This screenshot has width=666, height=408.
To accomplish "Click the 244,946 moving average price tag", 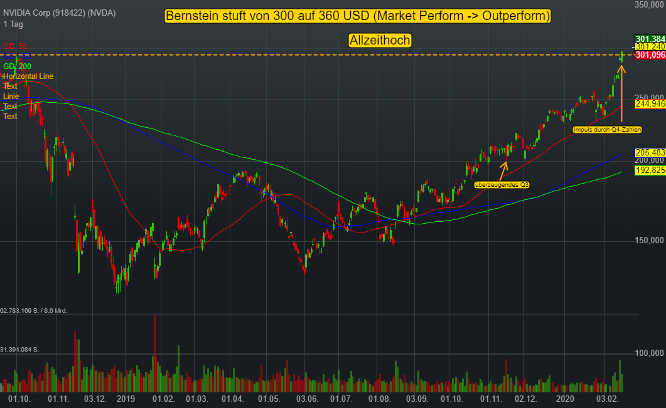I will click(x=650, y=104).
